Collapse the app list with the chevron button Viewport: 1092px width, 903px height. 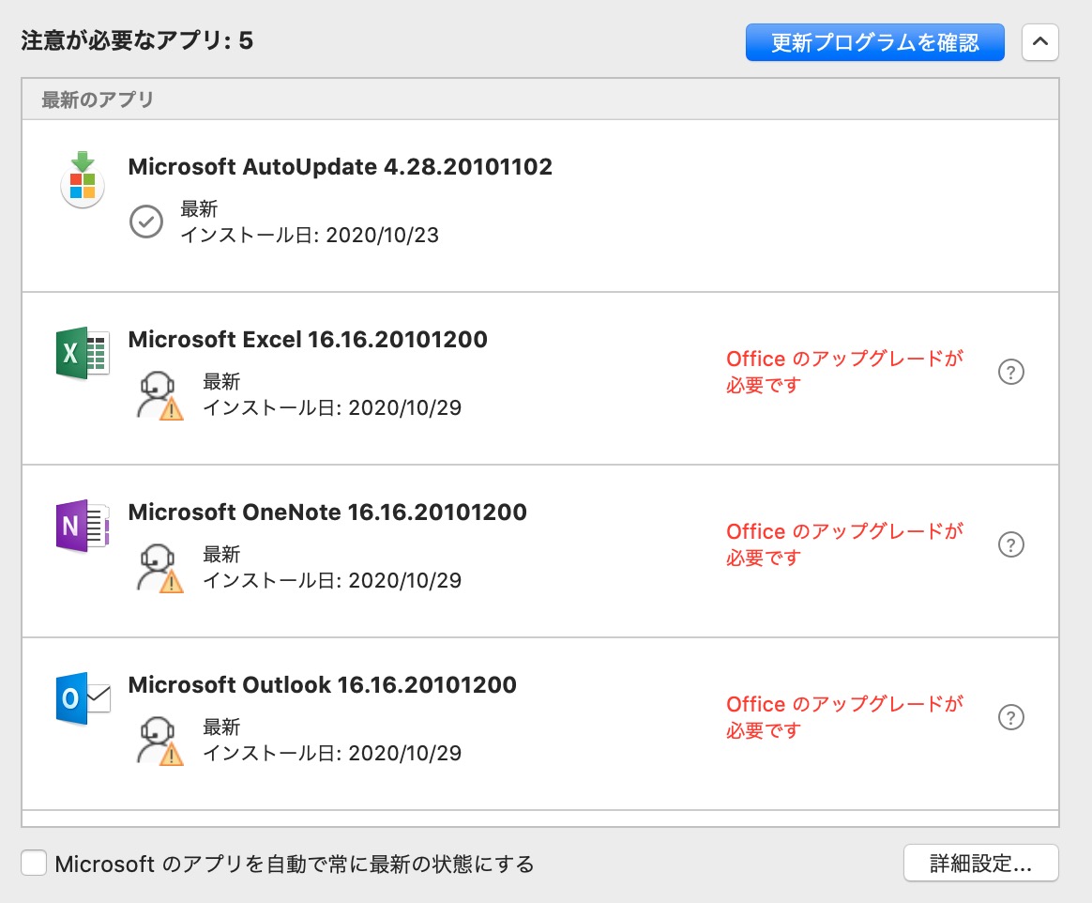point(1040,42)
